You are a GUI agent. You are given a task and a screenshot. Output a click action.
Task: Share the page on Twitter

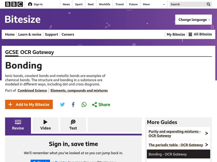point(62,104)
